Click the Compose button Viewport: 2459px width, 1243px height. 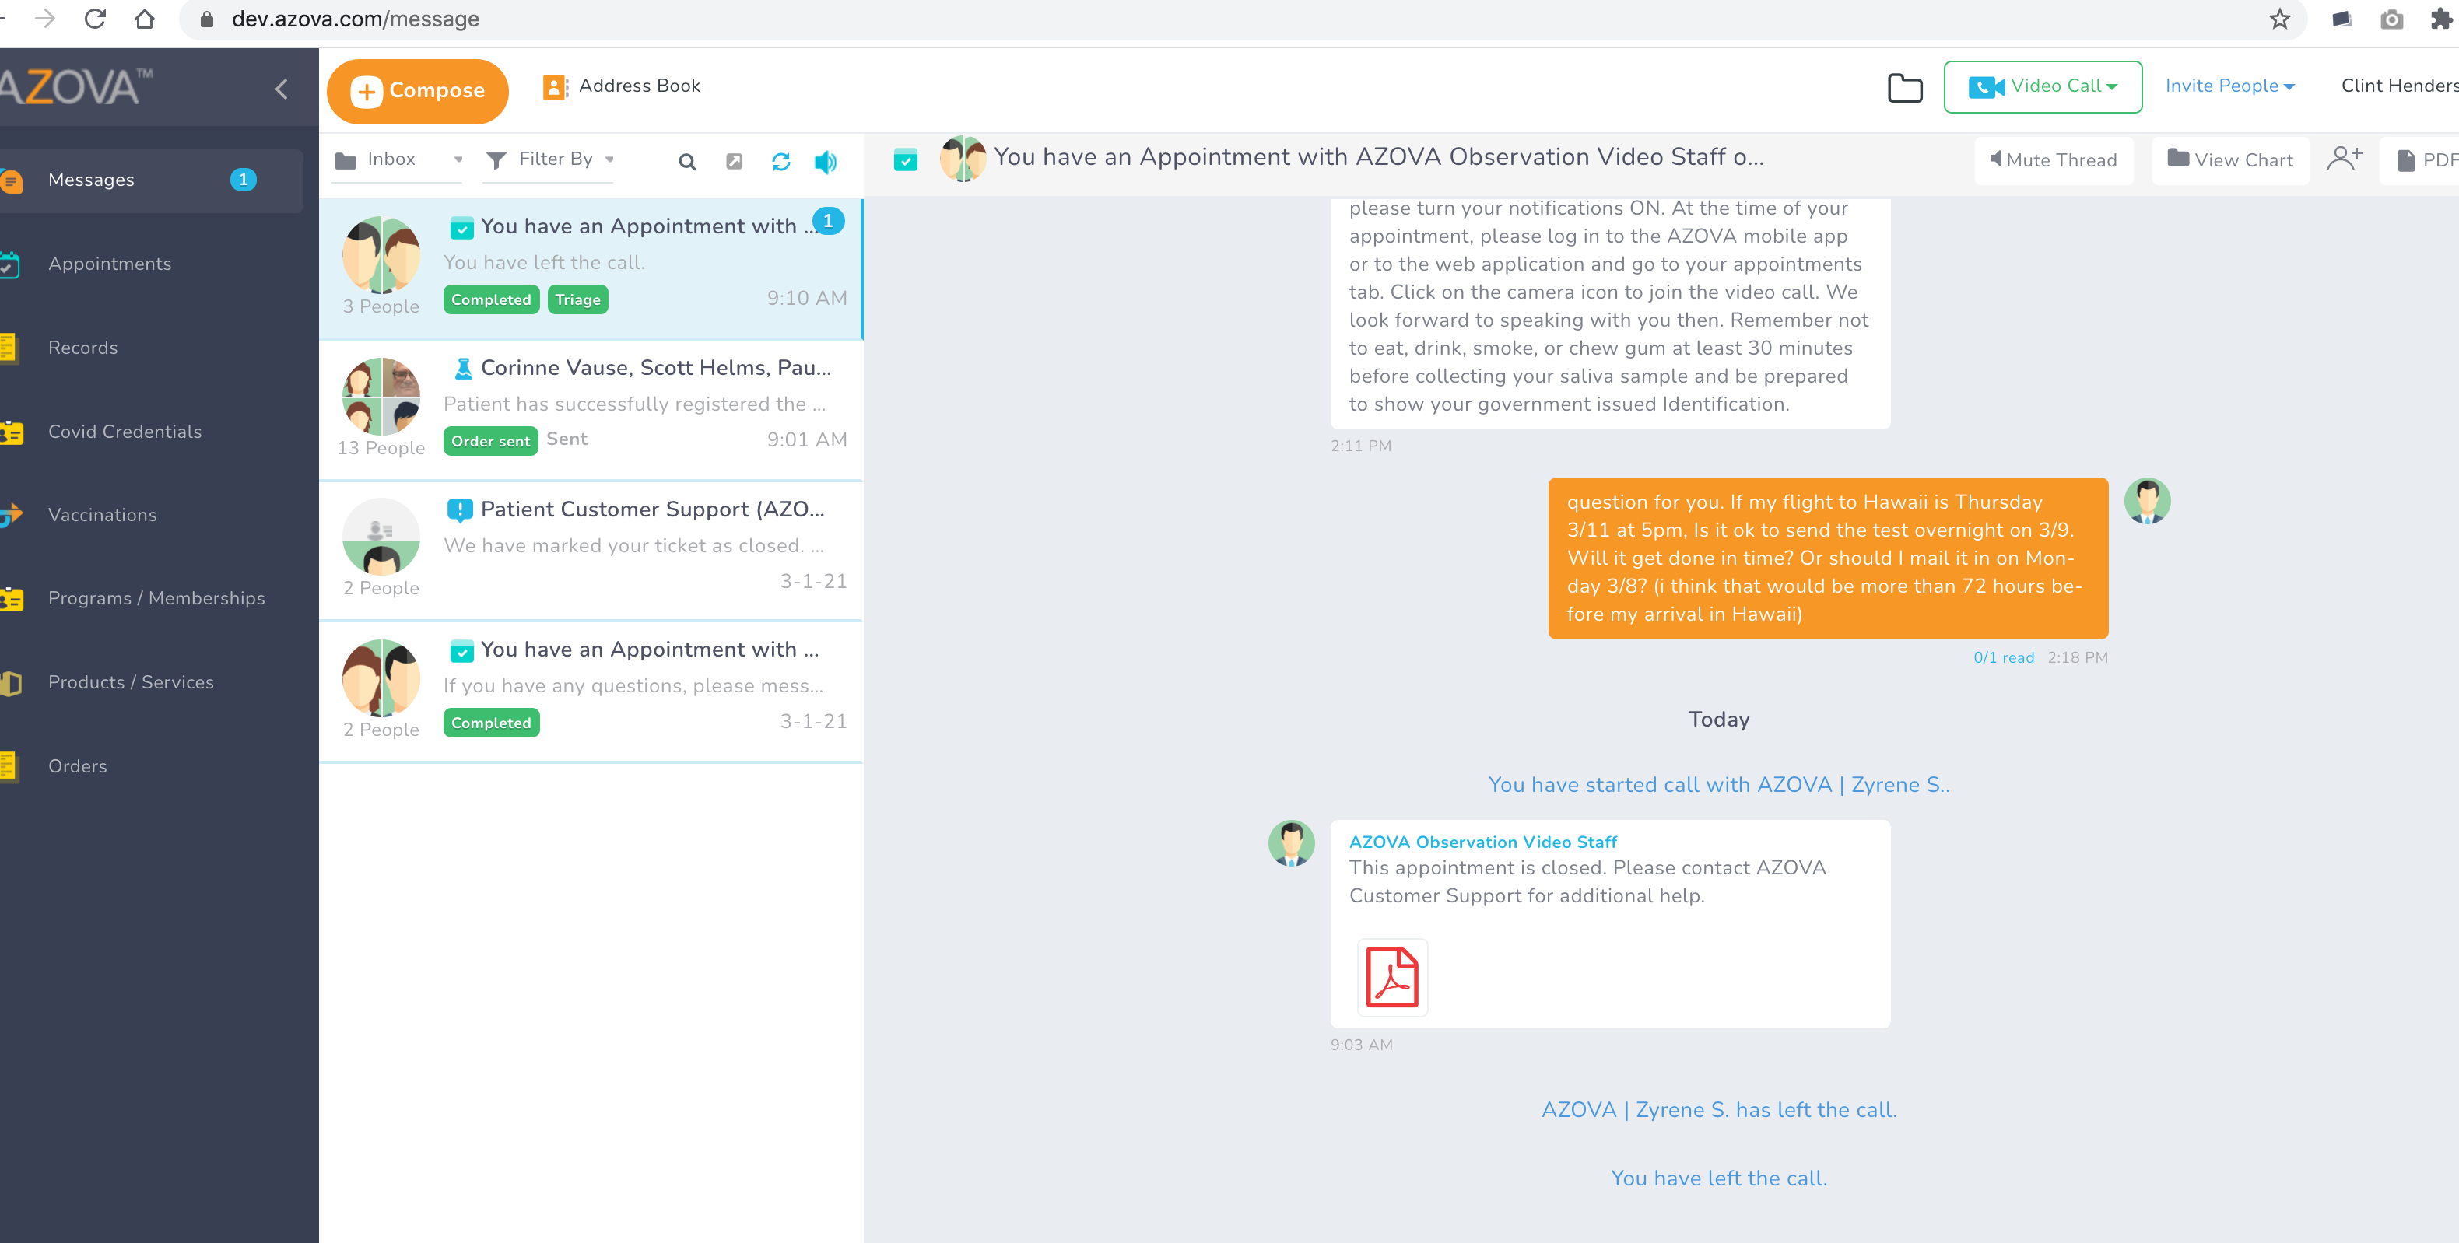[417, 91]
